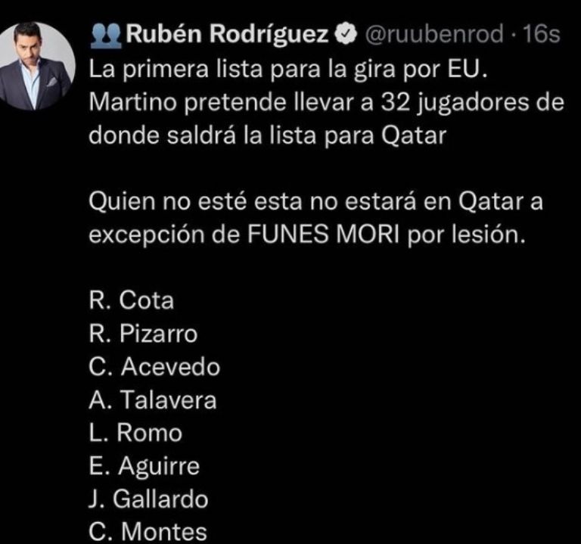This screenshot has width=581, height=544.
Task: Select the C. Montes list entry
Action: point(148,532)
